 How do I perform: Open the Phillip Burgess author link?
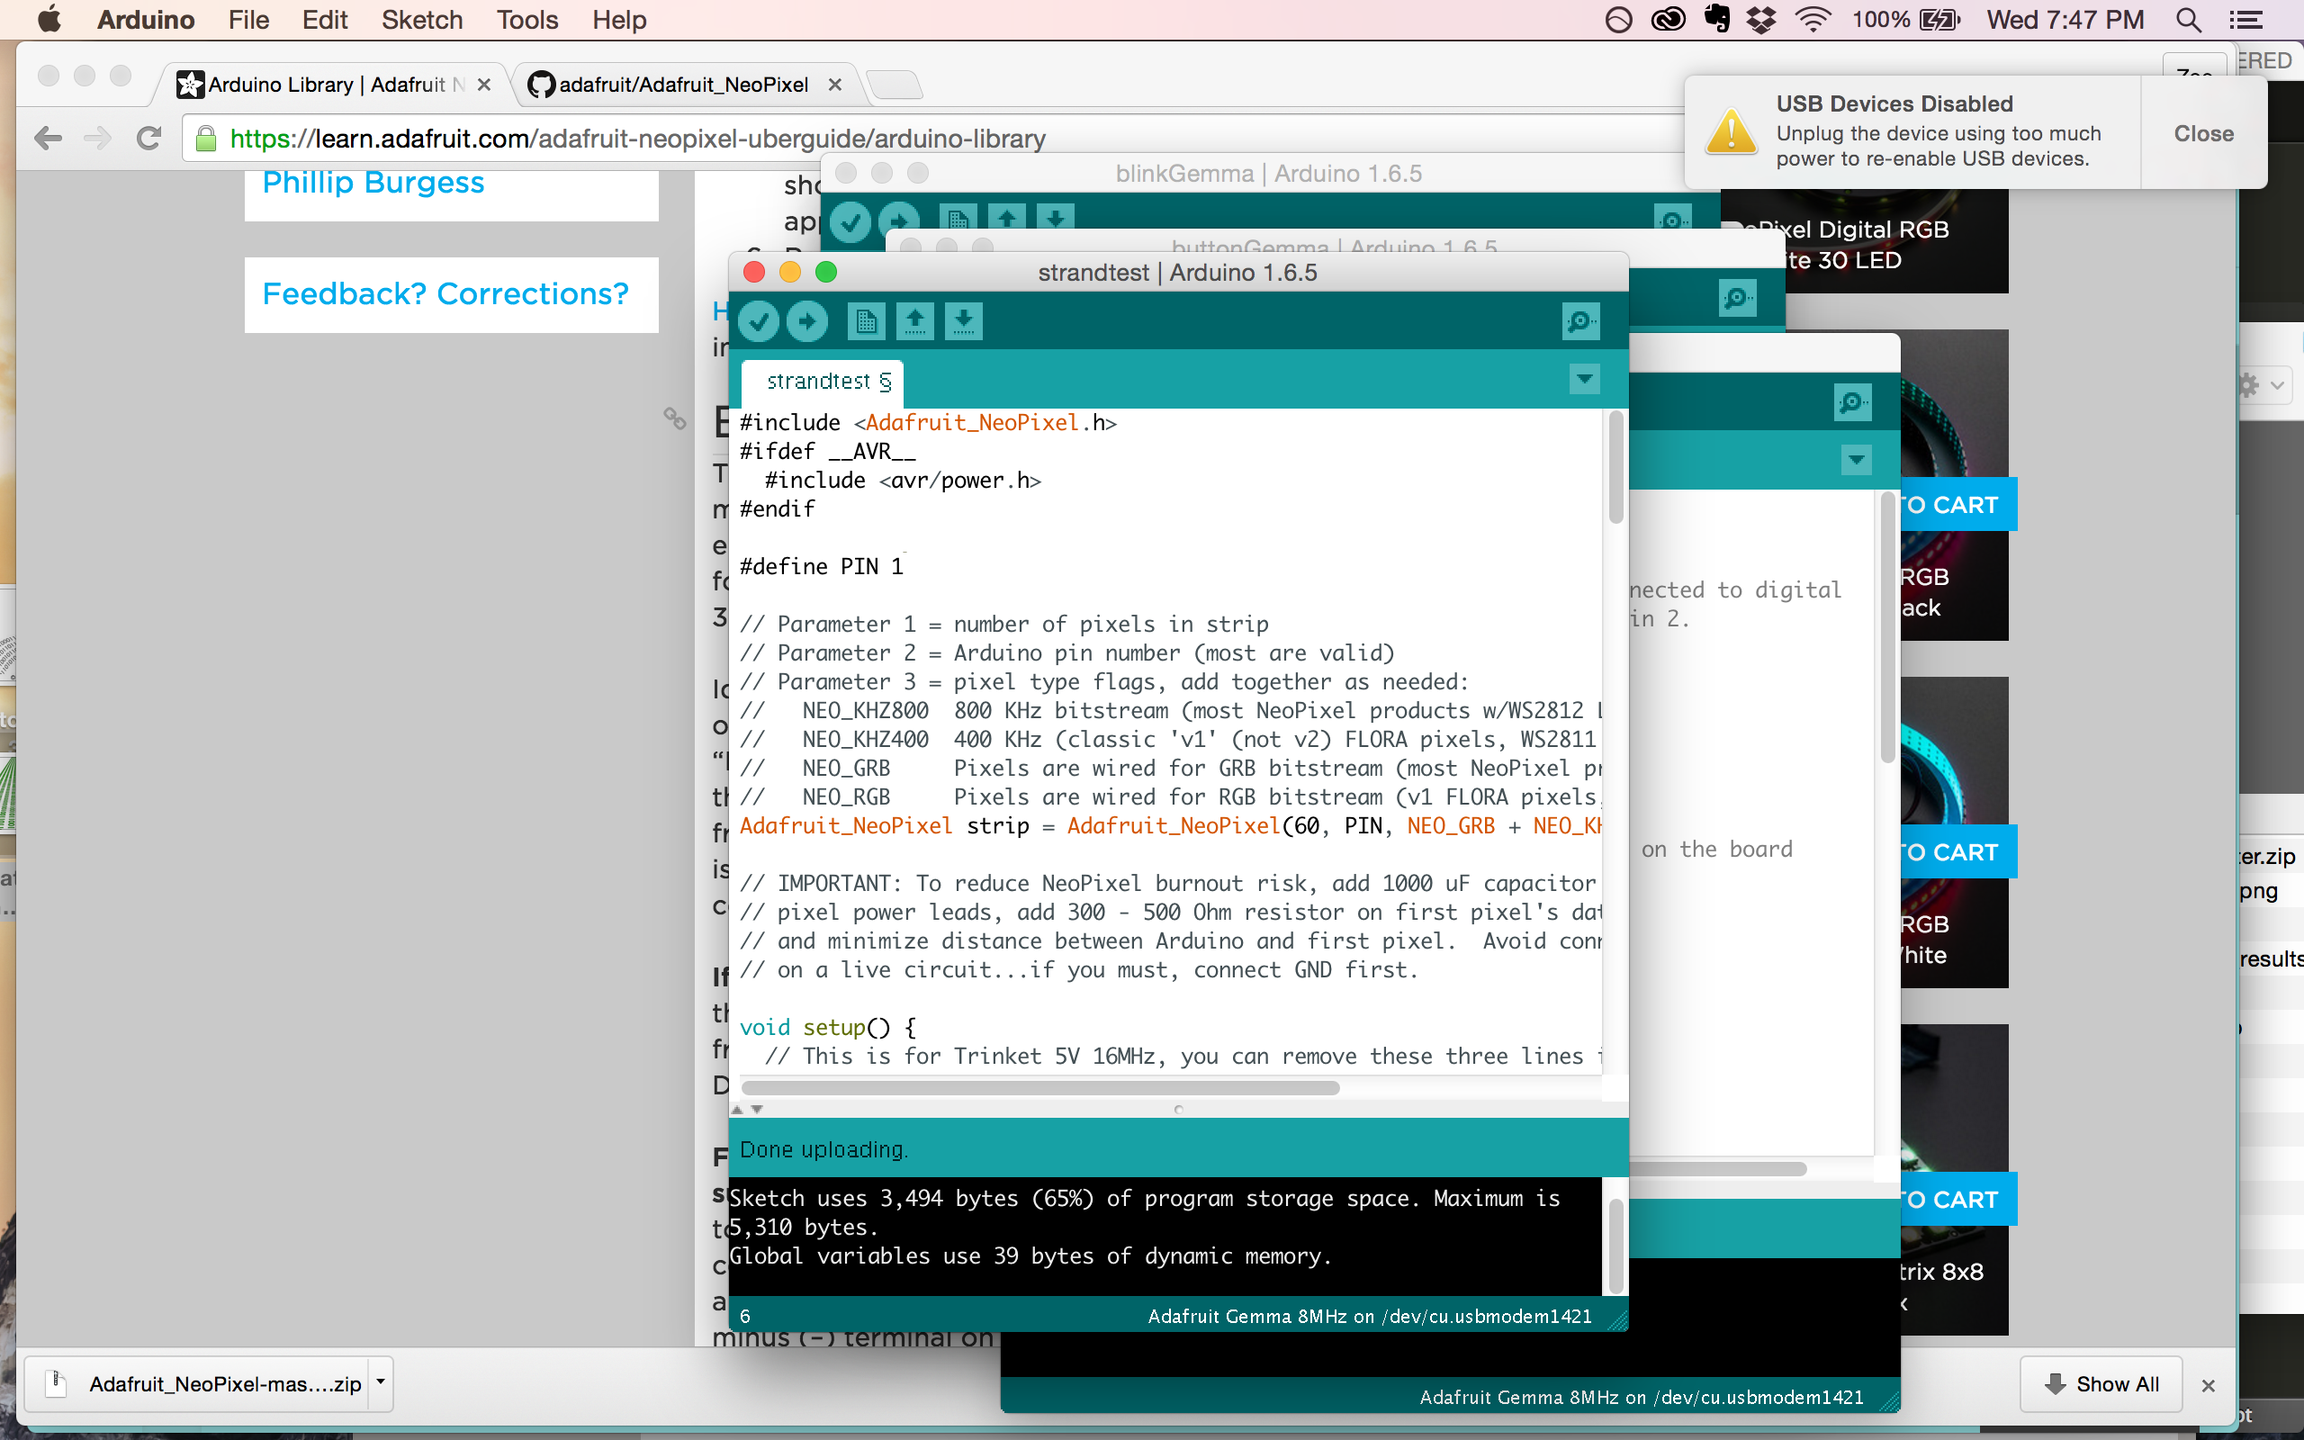click(373, 182)
